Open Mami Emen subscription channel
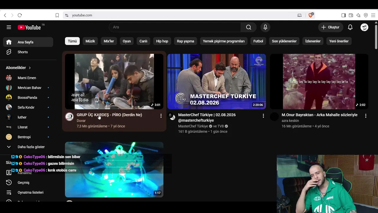The image size is (378, 213). click(x=28, y=78)
